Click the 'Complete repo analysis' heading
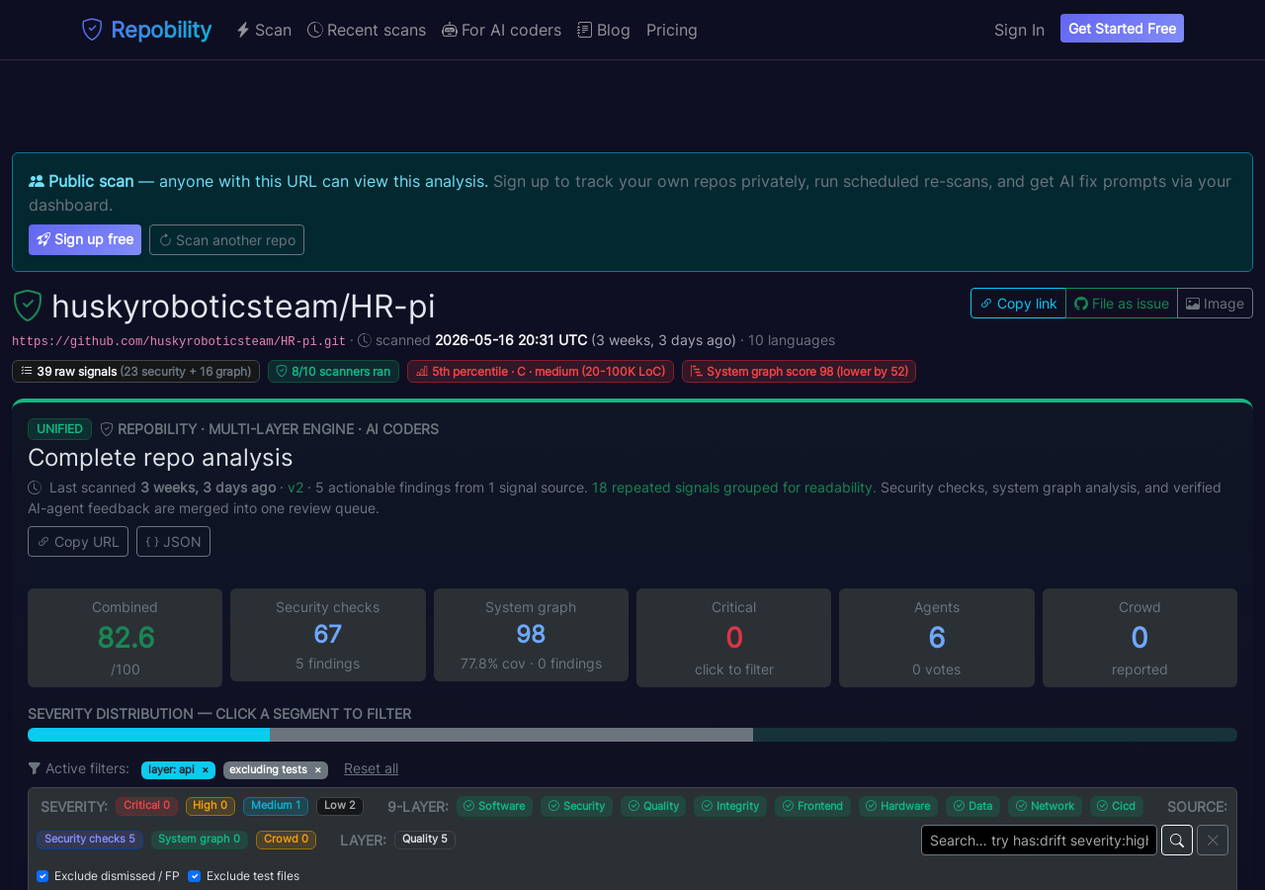This screenshot has width=1265, height=890. pyautogui.click(x=160, y=458)
